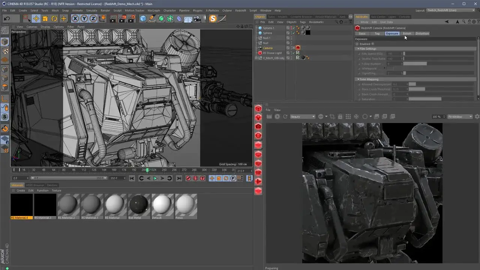Click the red camera Redshift icon beside the render view
The width and height of the screenshot is (480, 270).
point(258,127)
